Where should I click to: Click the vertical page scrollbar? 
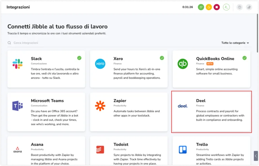tap(258, 33)
